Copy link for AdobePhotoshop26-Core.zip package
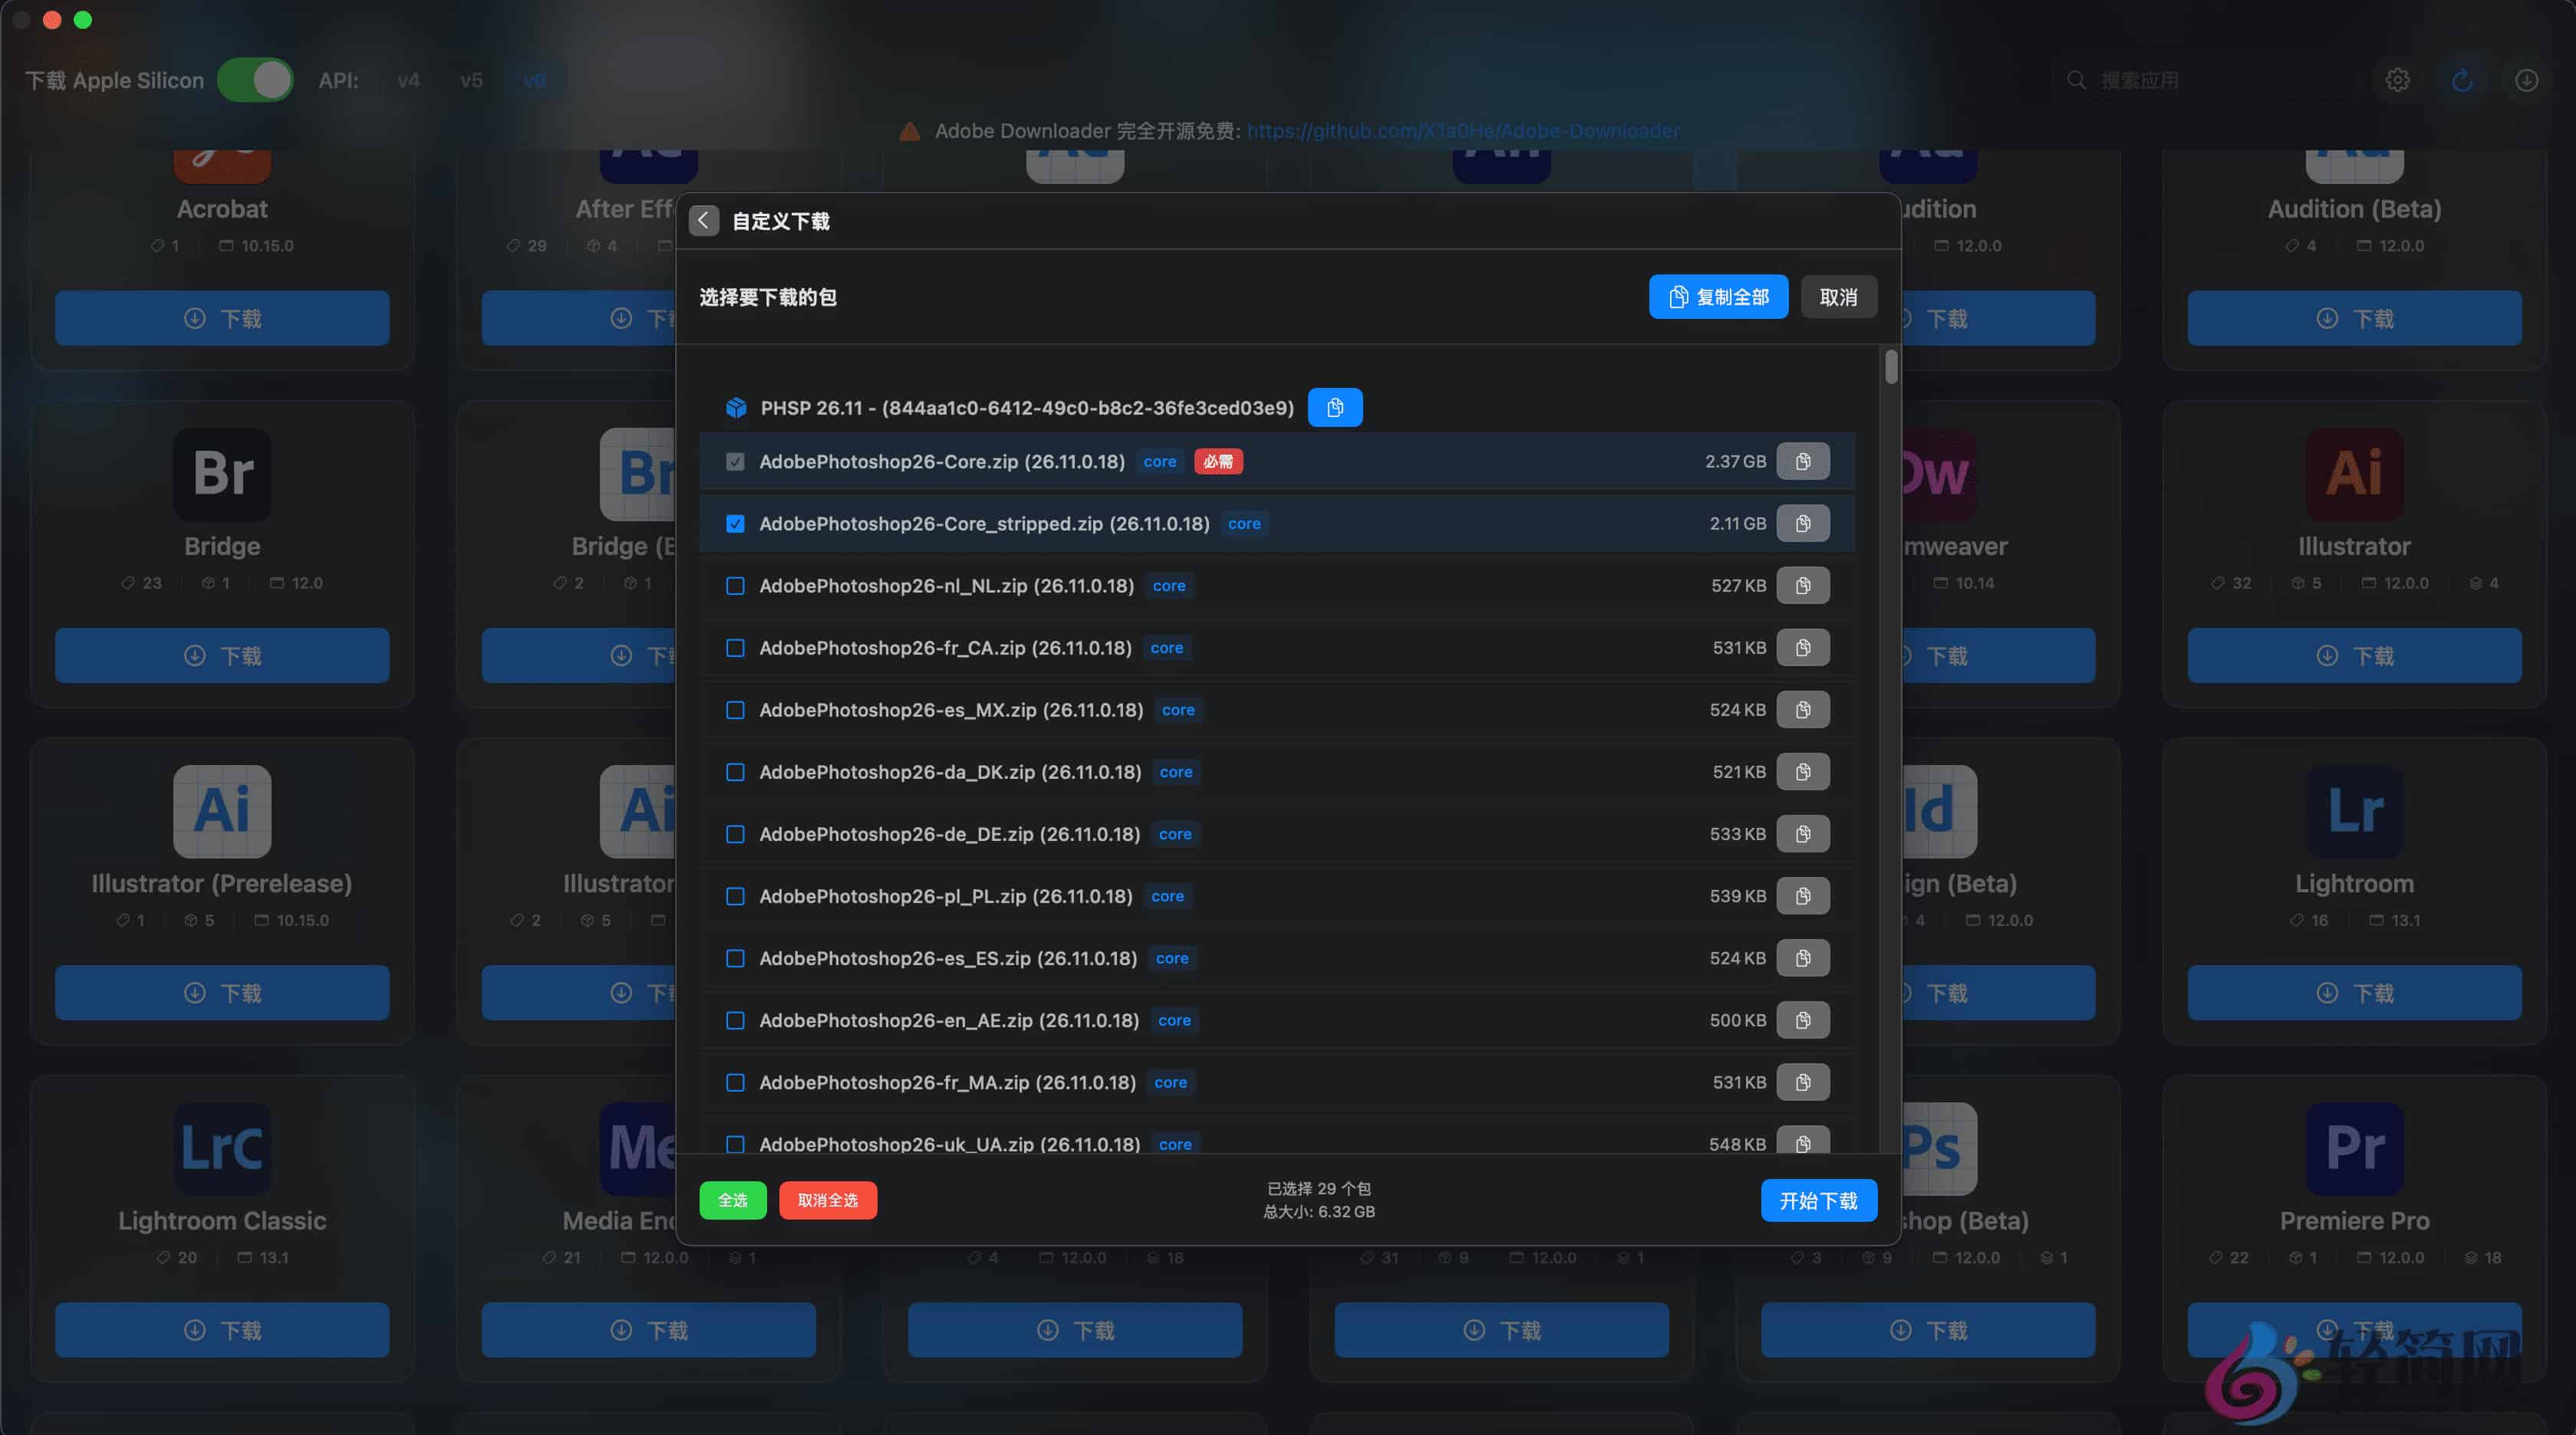This screenshot has height=1435, width=2576. pos(1803,461)
